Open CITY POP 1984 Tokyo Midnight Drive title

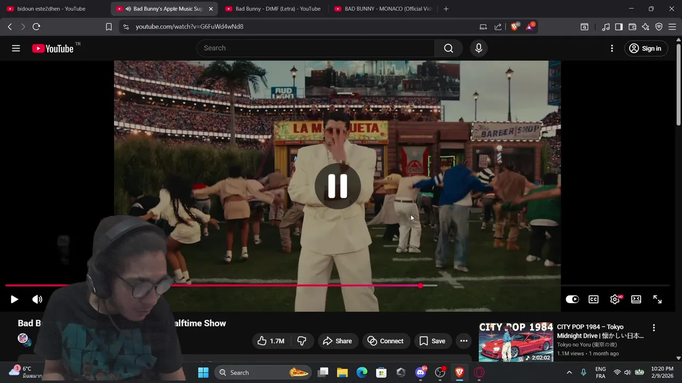point(600,331)
